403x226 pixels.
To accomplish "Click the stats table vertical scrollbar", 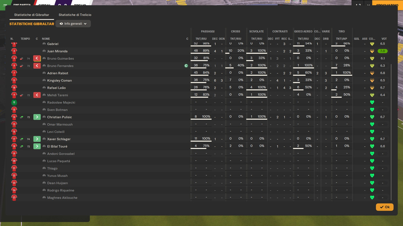I will coord(391,132).
